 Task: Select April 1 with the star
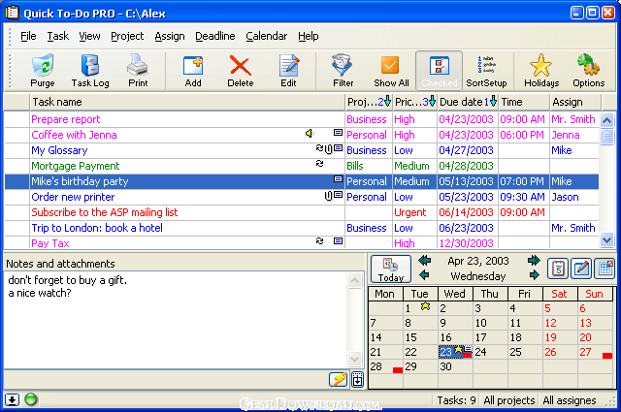point(420,308)
